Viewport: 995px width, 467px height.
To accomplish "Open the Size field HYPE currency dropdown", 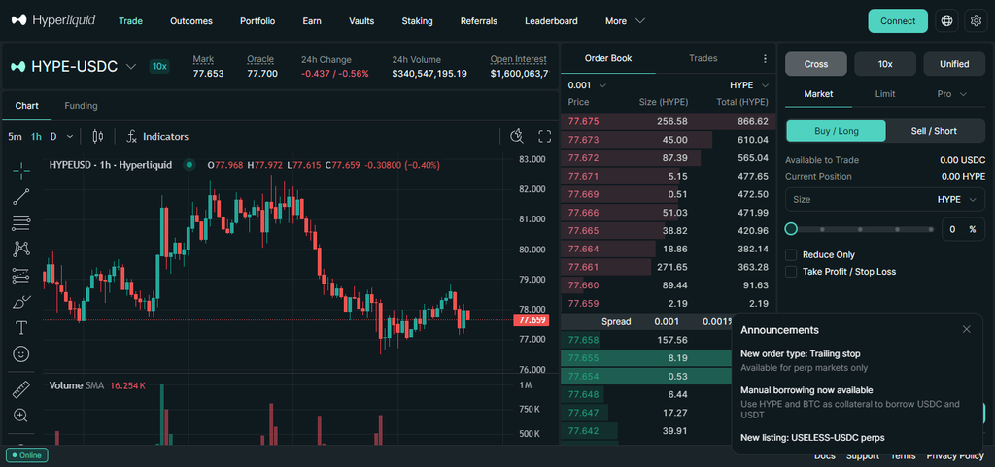I will tap(957, 200).
